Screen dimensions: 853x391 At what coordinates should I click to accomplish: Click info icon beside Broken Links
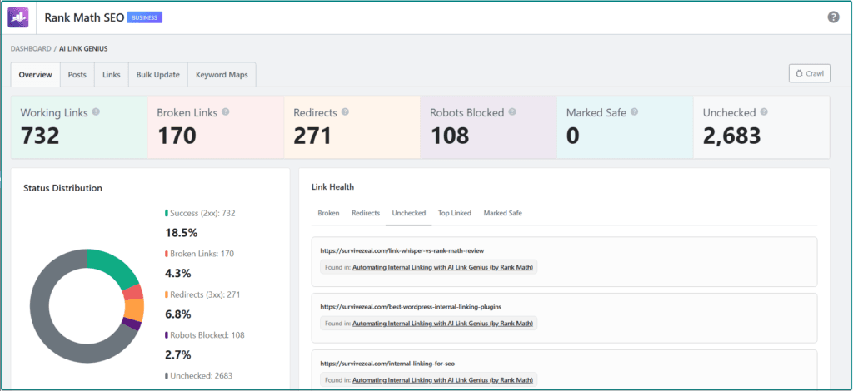click(226, 111)
